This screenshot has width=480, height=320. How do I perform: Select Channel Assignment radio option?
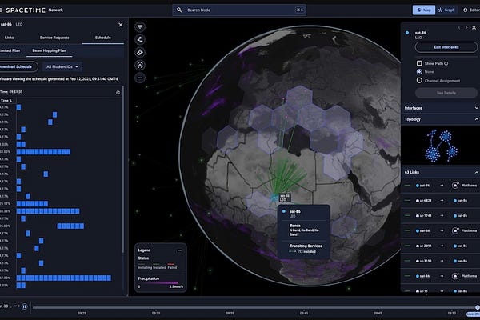pyautogui.click(x=420, y=80)
